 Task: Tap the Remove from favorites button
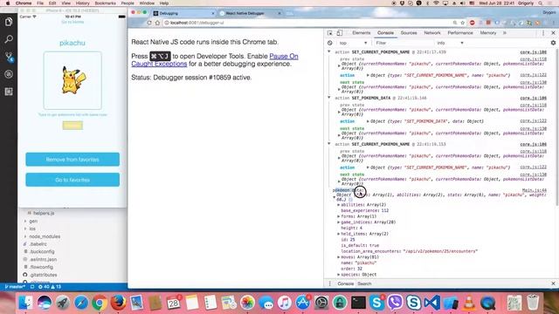tap(72, 160)
